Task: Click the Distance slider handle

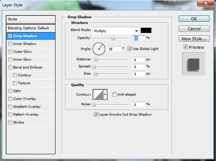Action: [x=96, y=60]
